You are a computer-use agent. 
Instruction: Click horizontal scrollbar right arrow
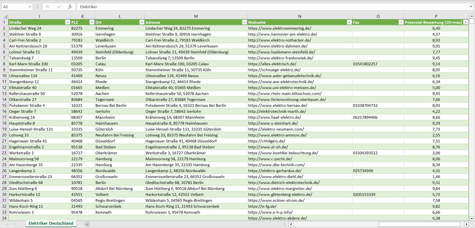(x=466, y=224)
